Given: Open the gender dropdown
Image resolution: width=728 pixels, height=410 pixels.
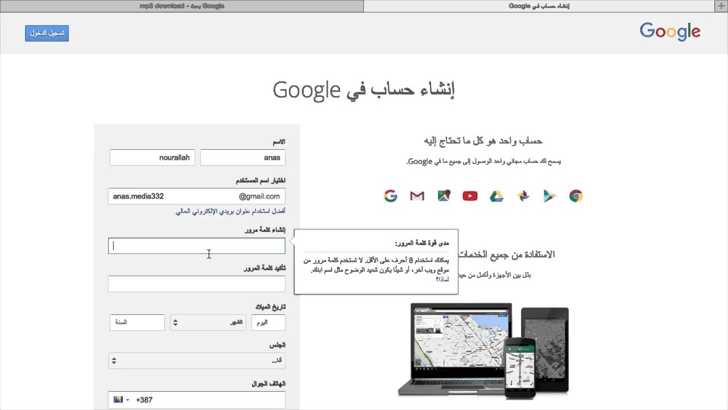Looking at the screenshot, I should coord(197,360).
